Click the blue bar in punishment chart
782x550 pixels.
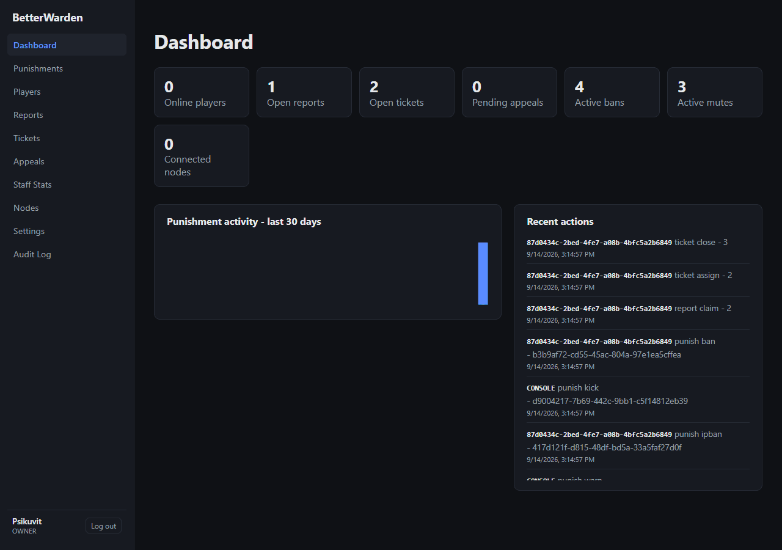pyautogui.click(x=483, y=273)
